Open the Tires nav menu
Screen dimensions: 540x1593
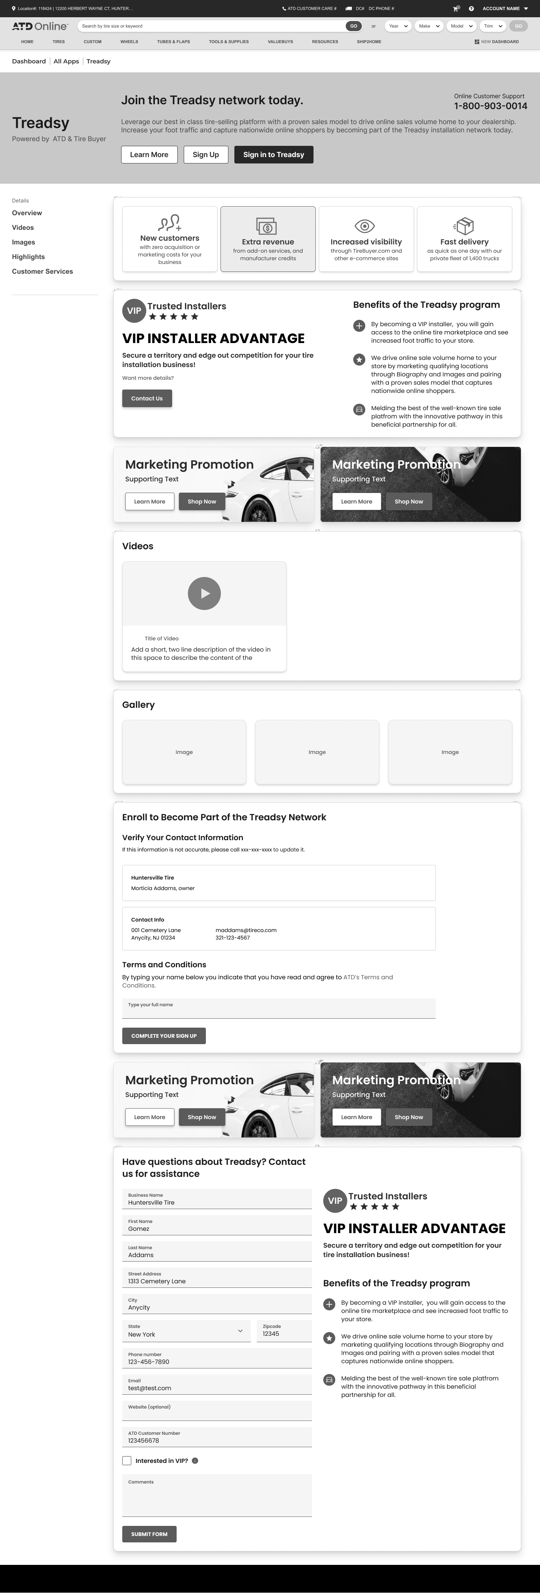(x=59, y=42)
